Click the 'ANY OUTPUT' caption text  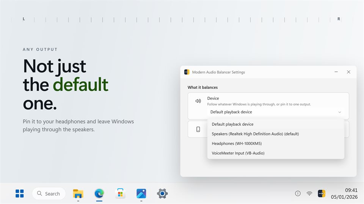[40, 49]
